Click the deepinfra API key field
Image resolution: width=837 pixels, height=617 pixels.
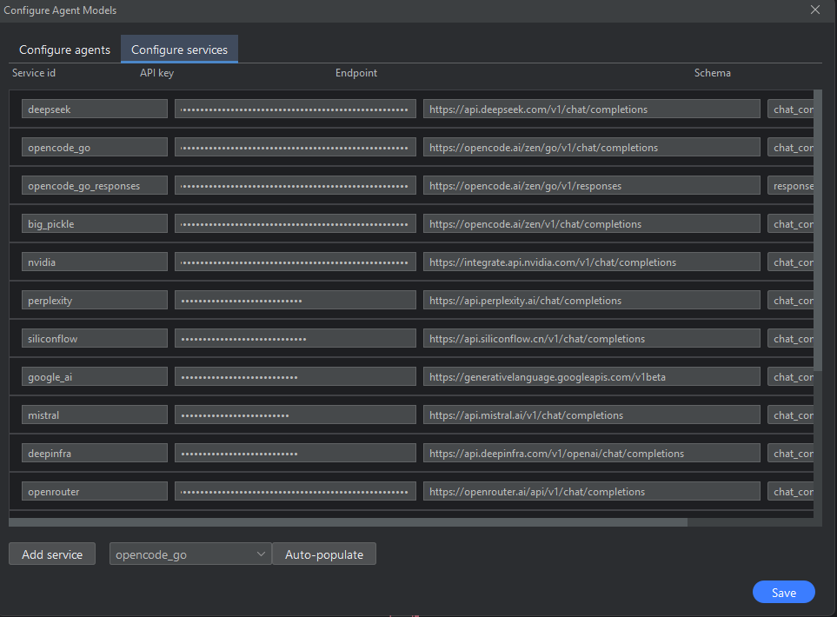[x=296, y=453]
